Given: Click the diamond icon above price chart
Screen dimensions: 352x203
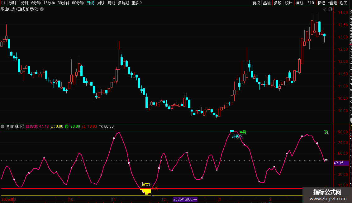Looking at the screenshot, I should point(325,9).
